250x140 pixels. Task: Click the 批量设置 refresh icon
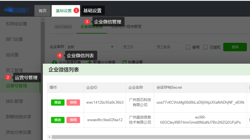(x=124, y=62)
